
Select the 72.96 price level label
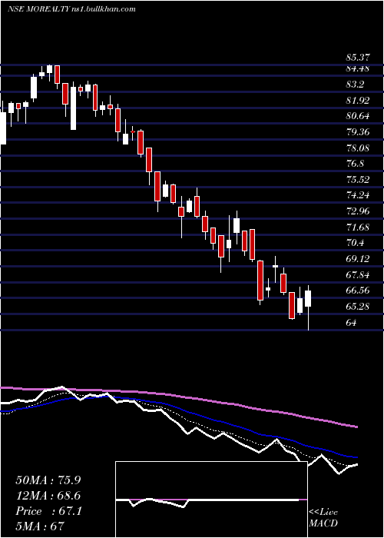pyautogui.click(x=358, y=211)
